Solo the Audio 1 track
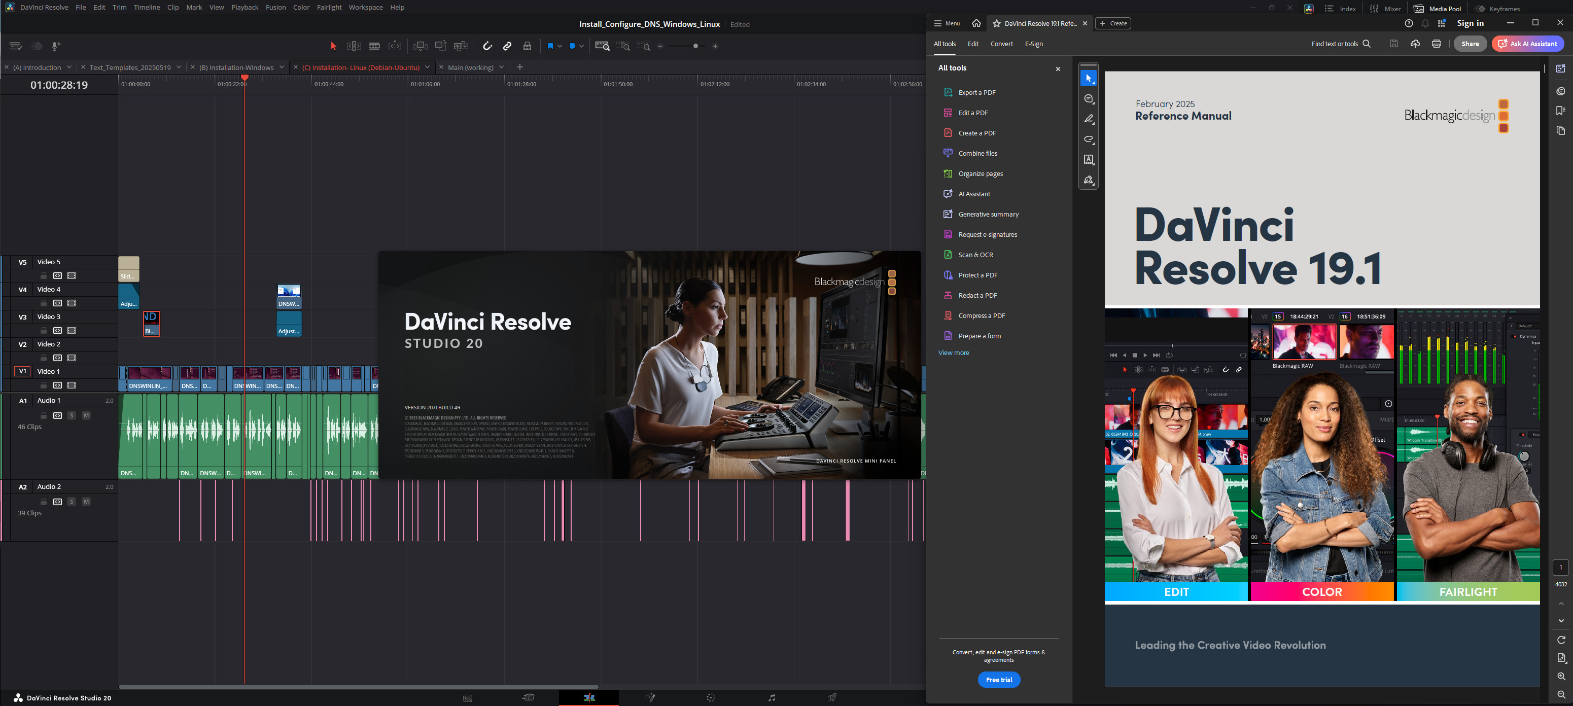The image size is (1573, 706). tap(72, 415)
